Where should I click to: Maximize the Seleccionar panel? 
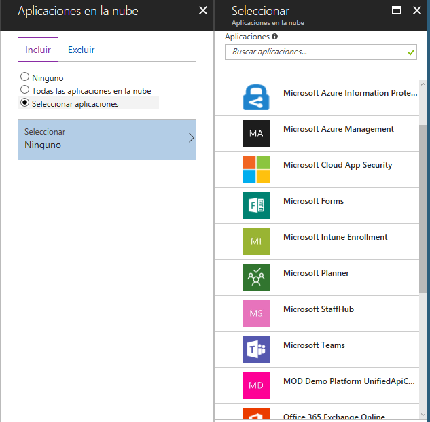397,10
